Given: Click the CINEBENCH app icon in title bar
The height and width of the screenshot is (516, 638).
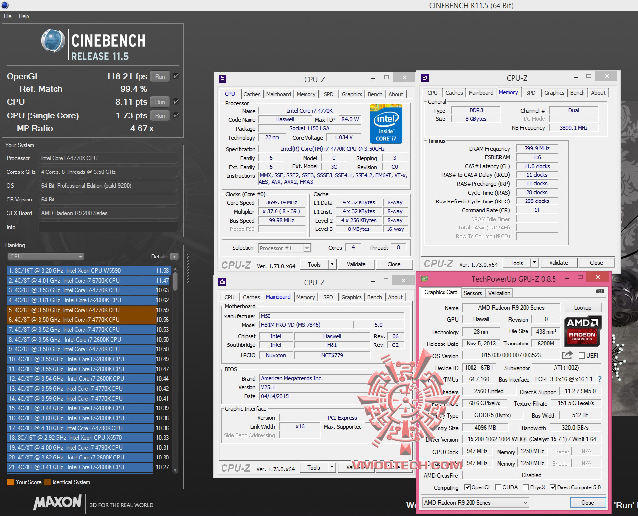Looking at the screenshot, I should point(4,5).
